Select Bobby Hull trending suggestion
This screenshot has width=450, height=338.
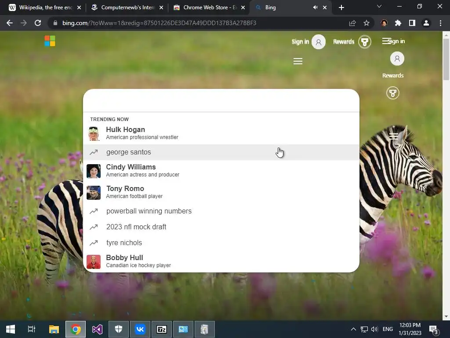click(221, 261)
